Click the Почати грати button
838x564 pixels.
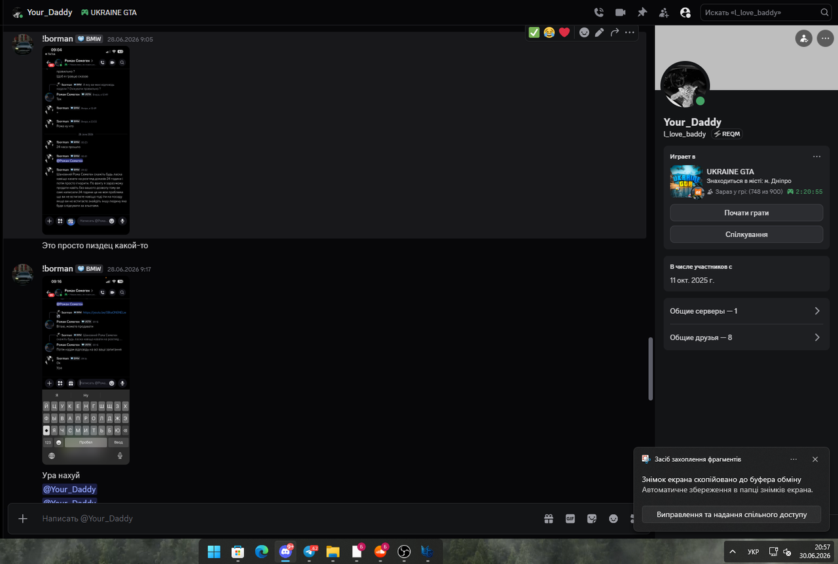[746, 213]
